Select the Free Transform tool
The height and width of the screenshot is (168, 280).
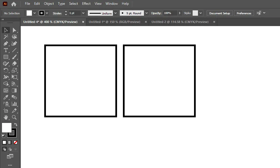(14, 77)
